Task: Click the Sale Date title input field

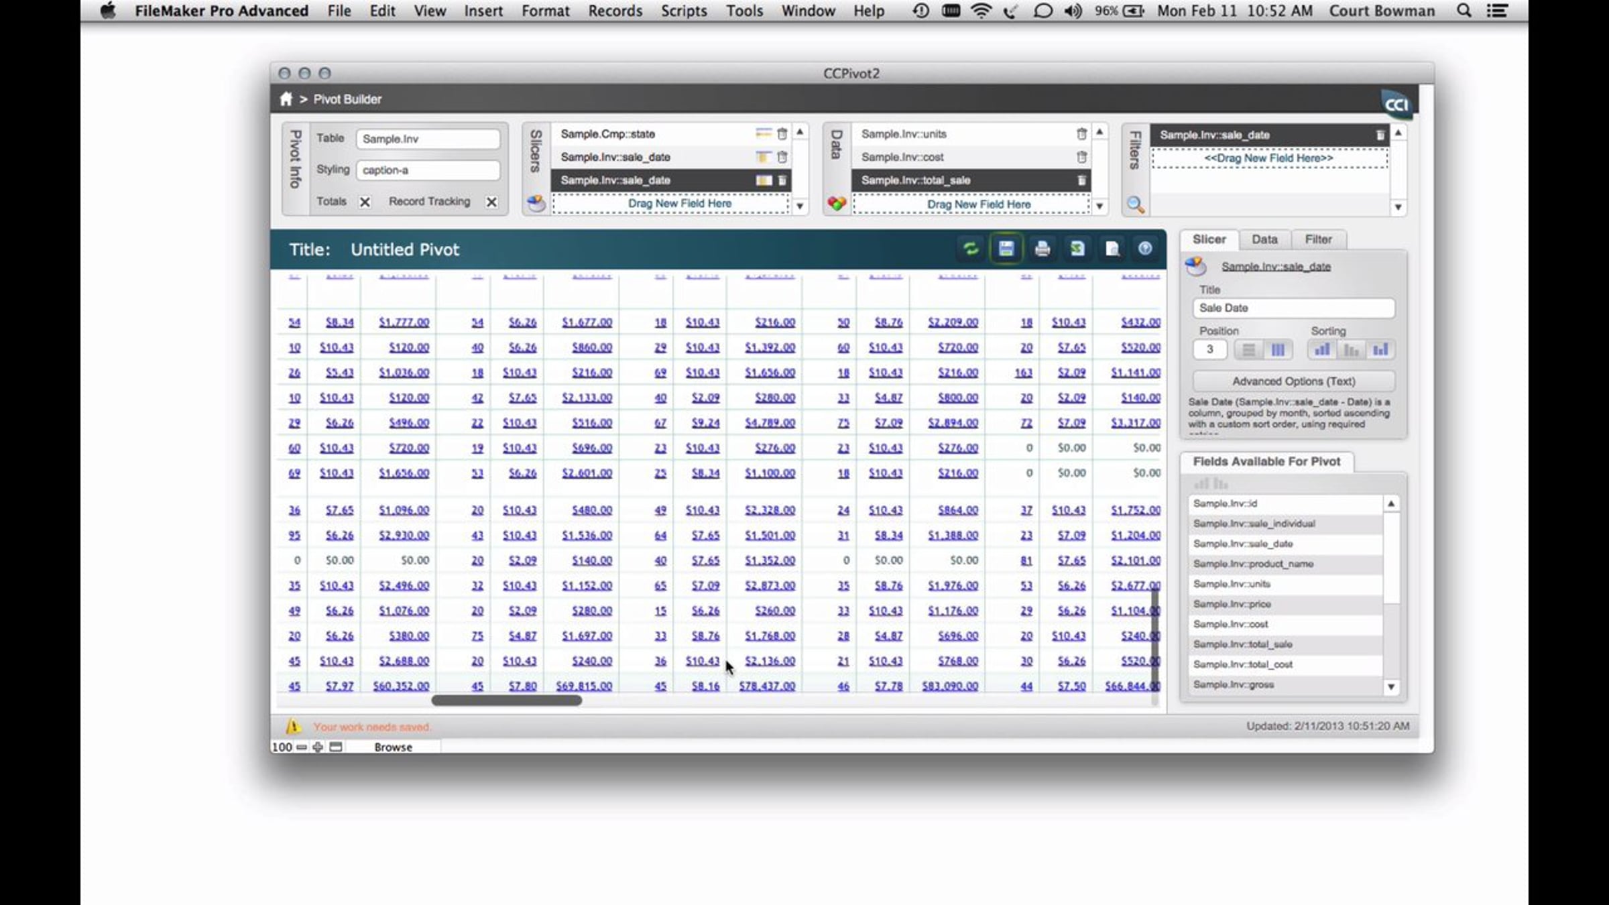Action: coord(1293,308)
